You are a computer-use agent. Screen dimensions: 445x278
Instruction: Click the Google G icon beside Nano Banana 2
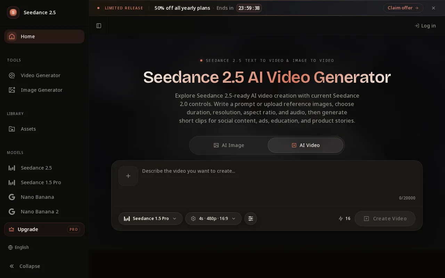12,212
